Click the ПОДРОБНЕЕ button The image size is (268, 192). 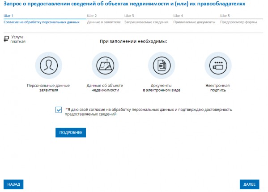pos(71,132)
